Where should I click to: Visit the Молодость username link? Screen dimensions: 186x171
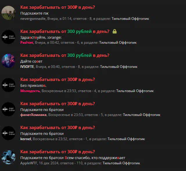pos(30,91)
